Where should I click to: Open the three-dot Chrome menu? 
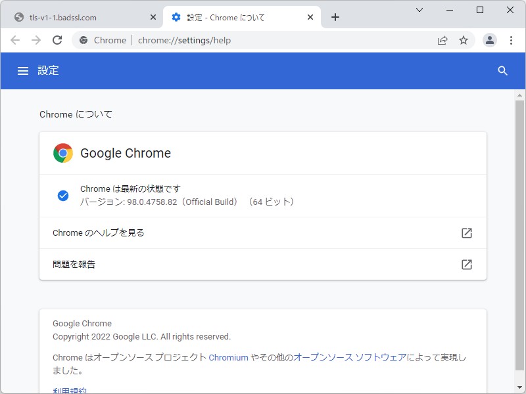(x=512, y=40)
